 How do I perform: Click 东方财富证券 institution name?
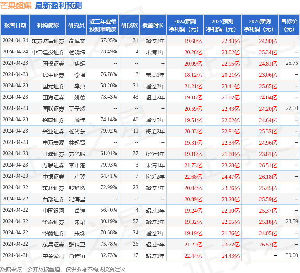click(48, 41)
